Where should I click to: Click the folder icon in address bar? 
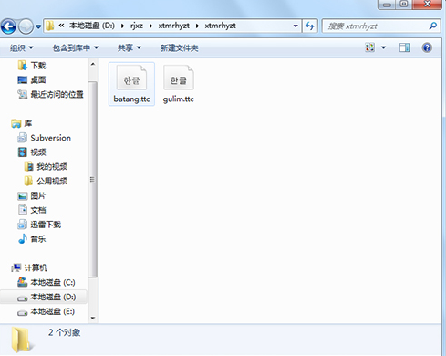tap(50, 26)
